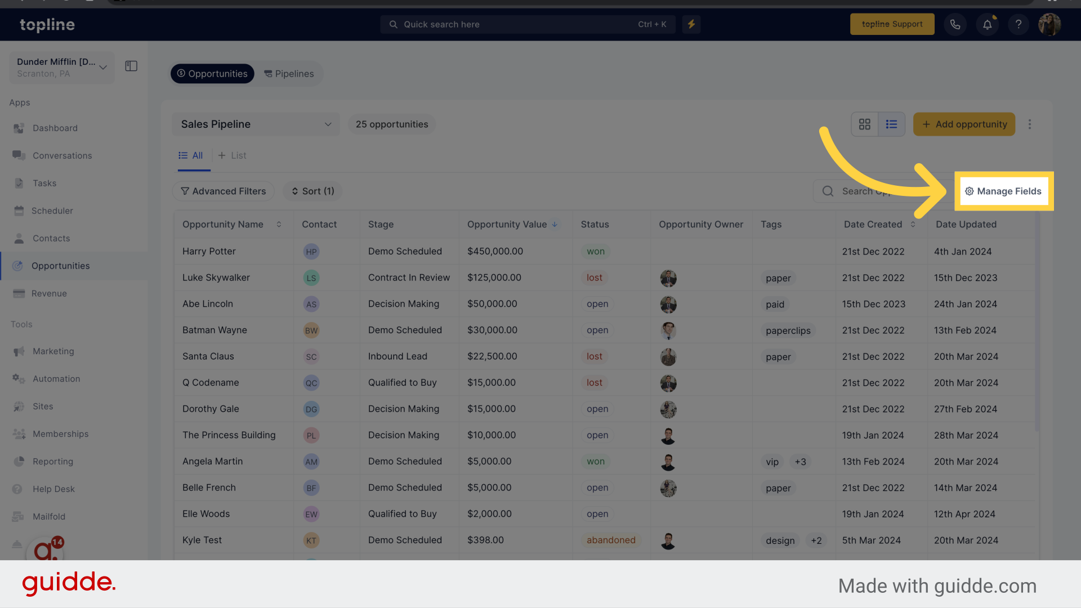This screenshot has height=608, width=1081.
Task: Click Luke Skywalker's LS contact avatar
Action: [311, 278]
